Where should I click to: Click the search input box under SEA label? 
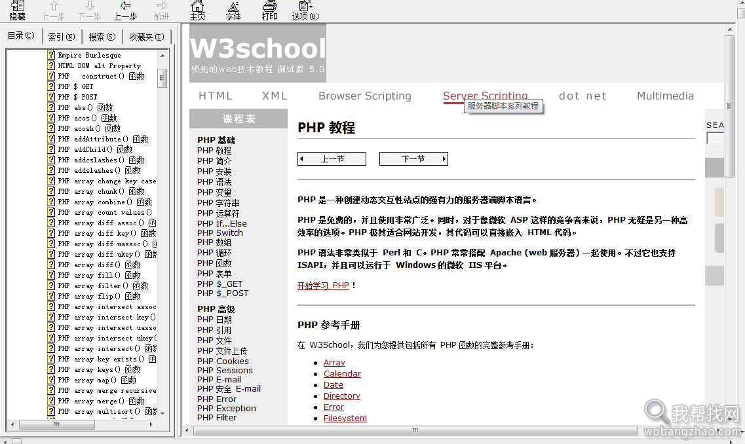click(x=715, y=138)
